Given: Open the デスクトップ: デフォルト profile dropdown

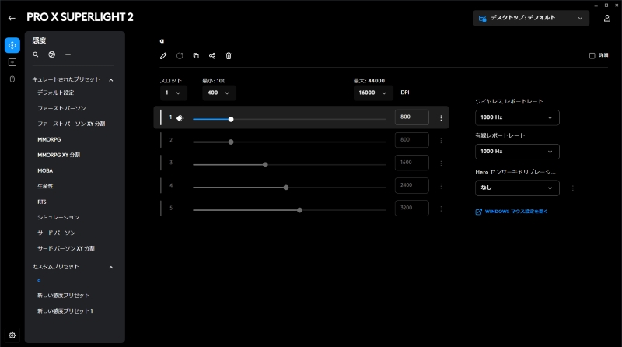Looking at the screenshot, I should click(x=531, y=18).
